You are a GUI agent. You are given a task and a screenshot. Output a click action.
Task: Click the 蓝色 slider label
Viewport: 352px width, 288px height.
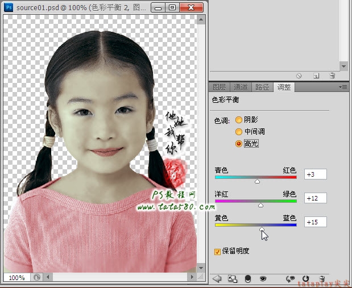point(289,218)
